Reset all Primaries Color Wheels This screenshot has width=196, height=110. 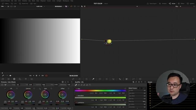[x=72, y=82]
